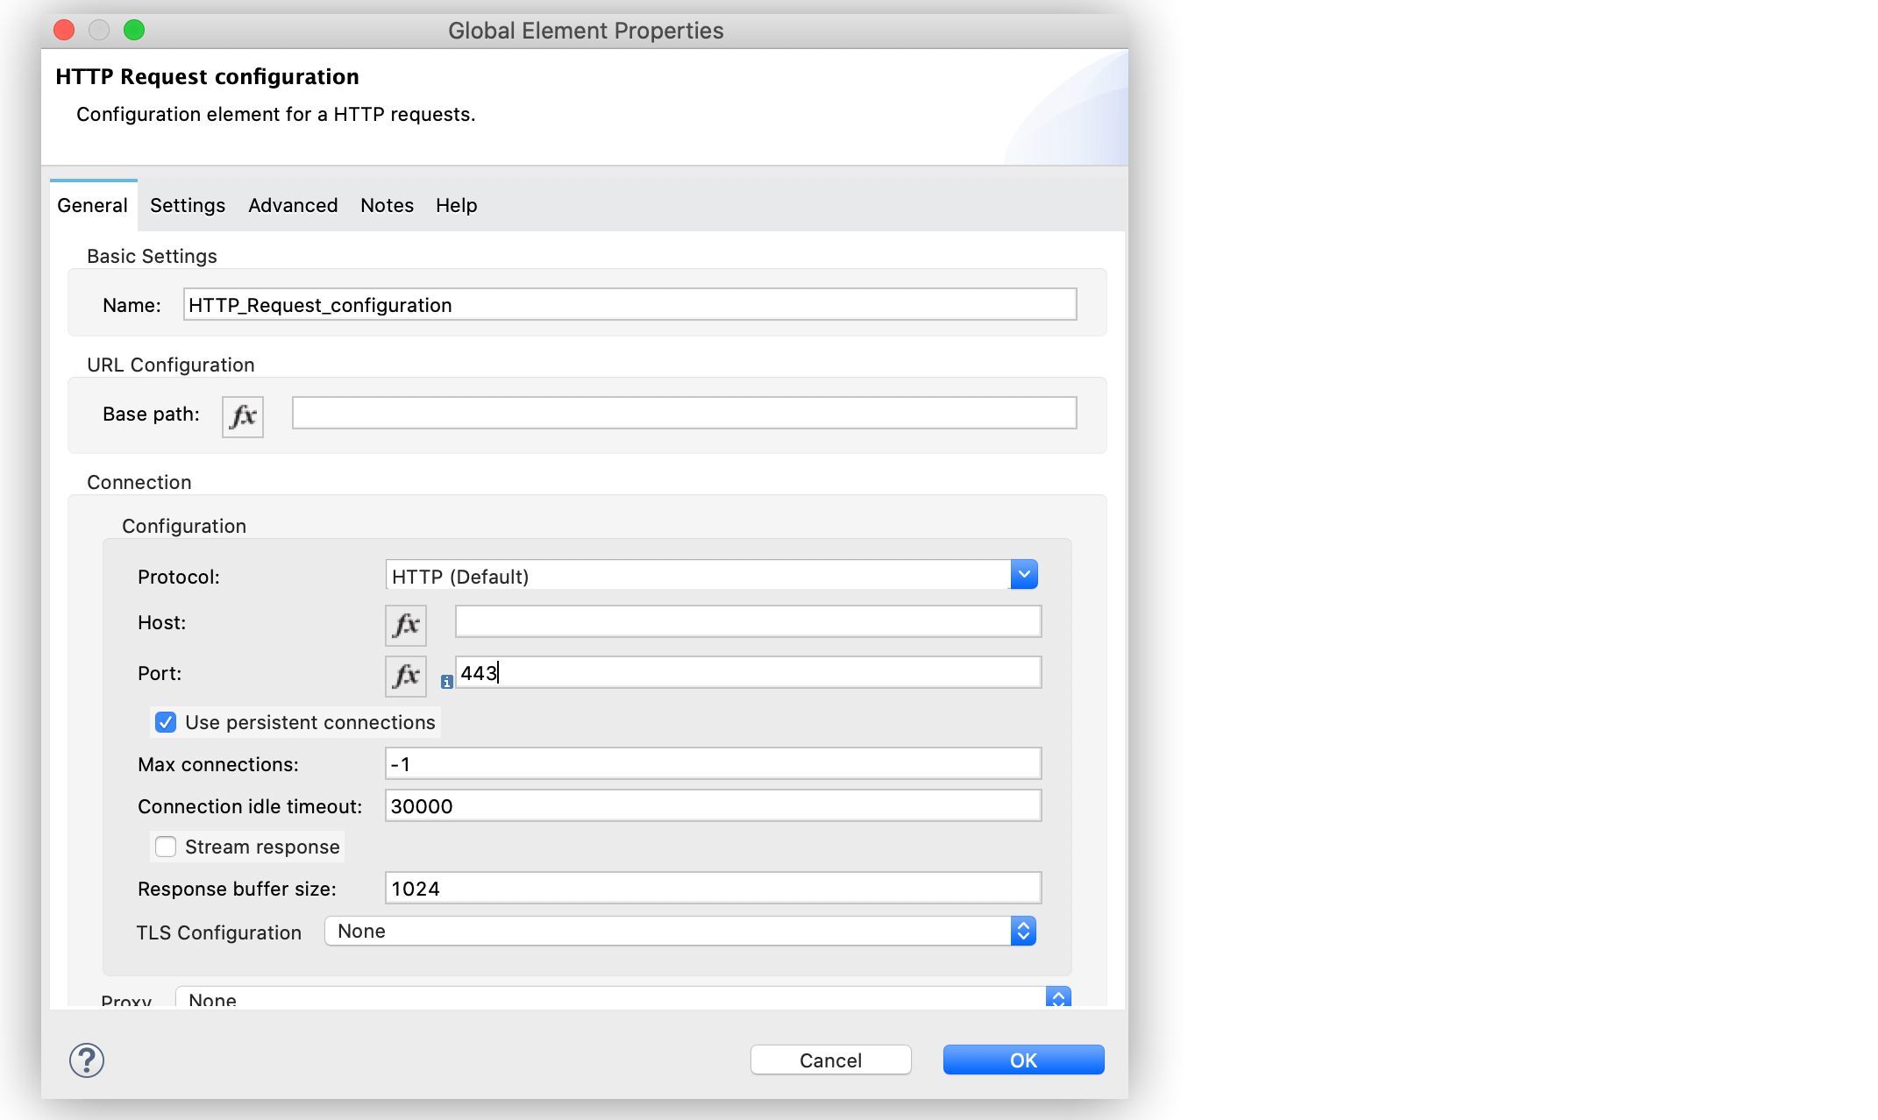Click the fx expression button for Base path

click(x=243, y=416)
